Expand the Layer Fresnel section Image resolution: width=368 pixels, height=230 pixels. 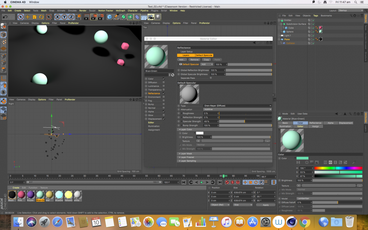[188, 157]
